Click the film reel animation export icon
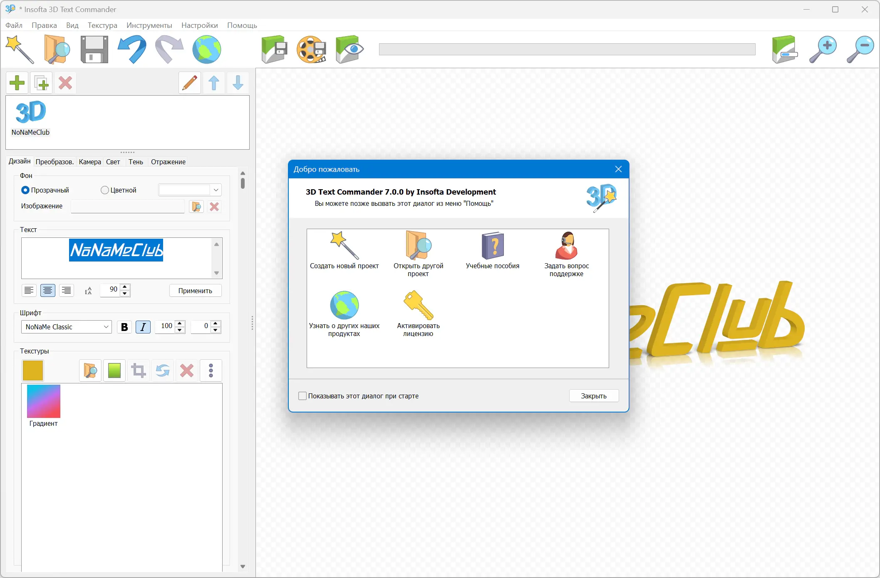This screenshot has width=880, height=578. [x=311, y=49]
